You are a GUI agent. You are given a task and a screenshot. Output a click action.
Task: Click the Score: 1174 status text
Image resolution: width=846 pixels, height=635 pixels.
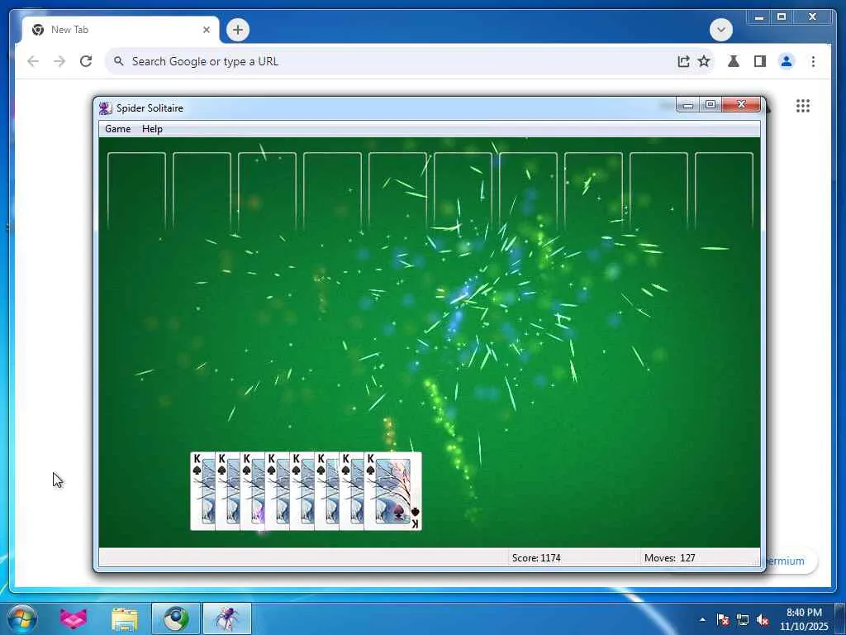coord(535,558)
